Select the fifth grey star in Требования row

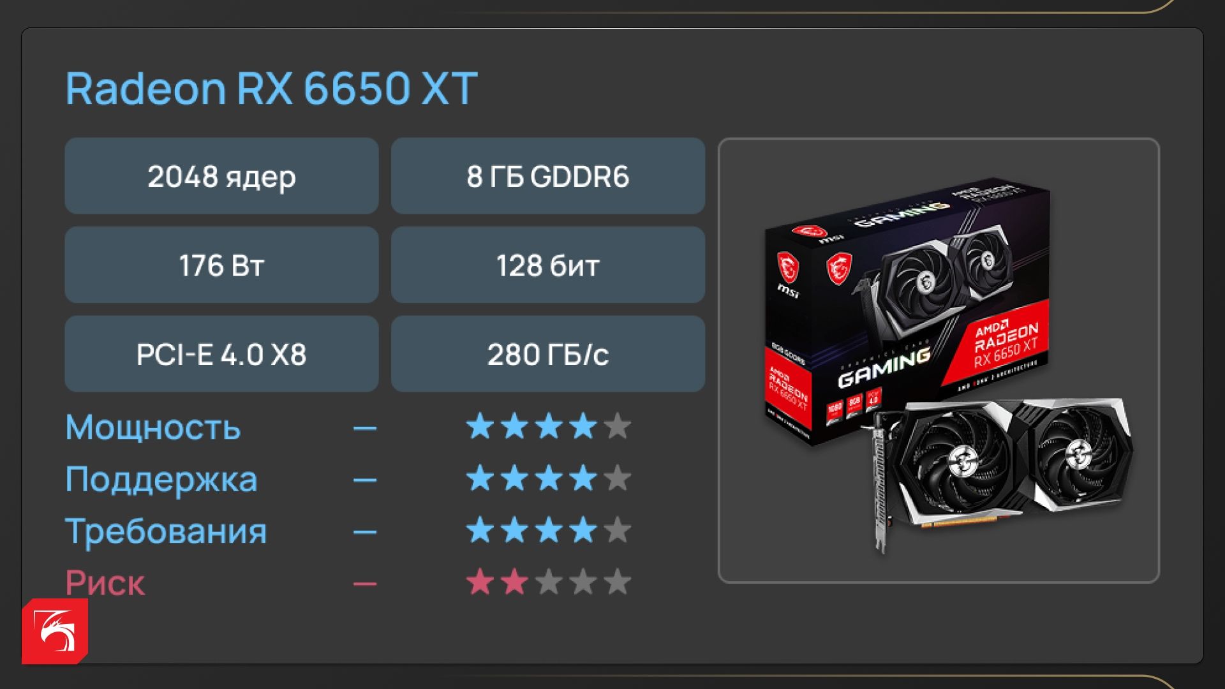618,531
